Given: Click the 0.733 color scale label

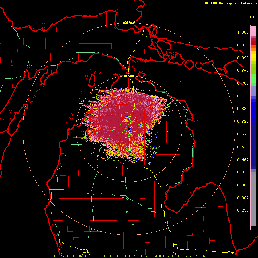Looking at the screenshot, I should [243, 96].
